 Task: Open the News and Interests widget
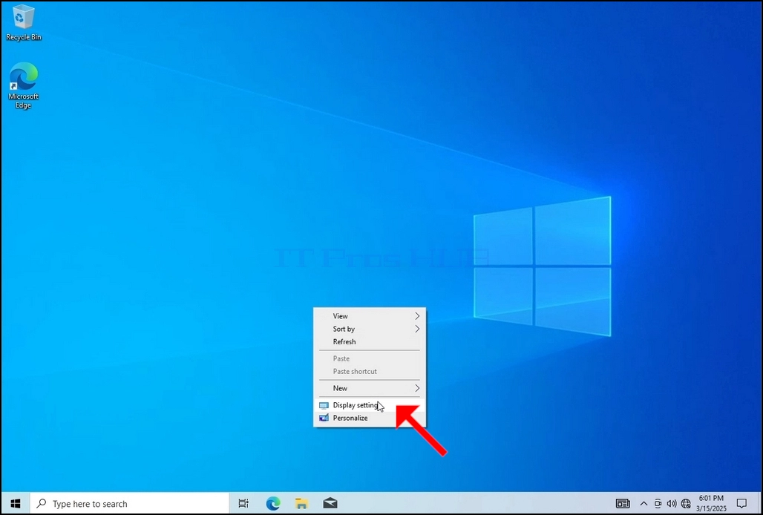[623, 503]
